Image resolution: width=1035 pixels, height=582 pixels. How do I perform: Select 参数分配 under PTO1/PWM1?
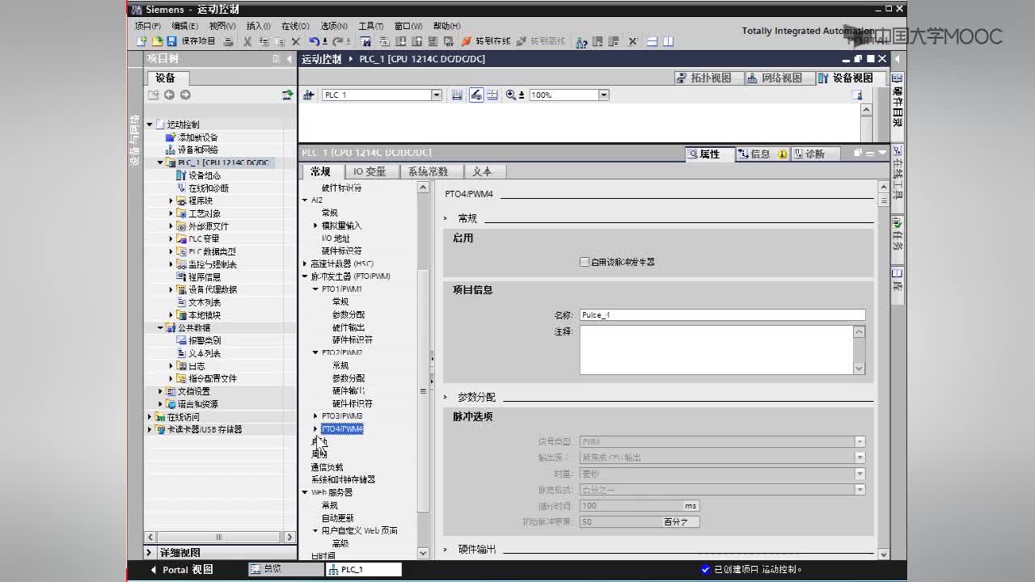(349, 314)
